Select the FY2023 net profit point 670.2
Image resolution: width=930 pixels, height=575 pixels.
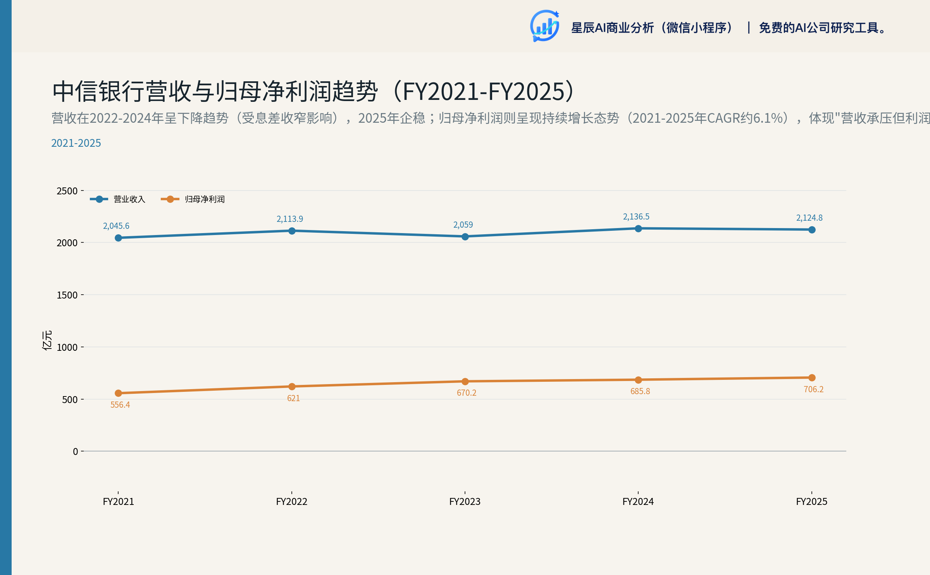tap(465, 381)
